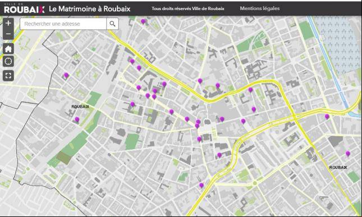
Task: Click the magnifier search button
Action: (x=112, y=24)
